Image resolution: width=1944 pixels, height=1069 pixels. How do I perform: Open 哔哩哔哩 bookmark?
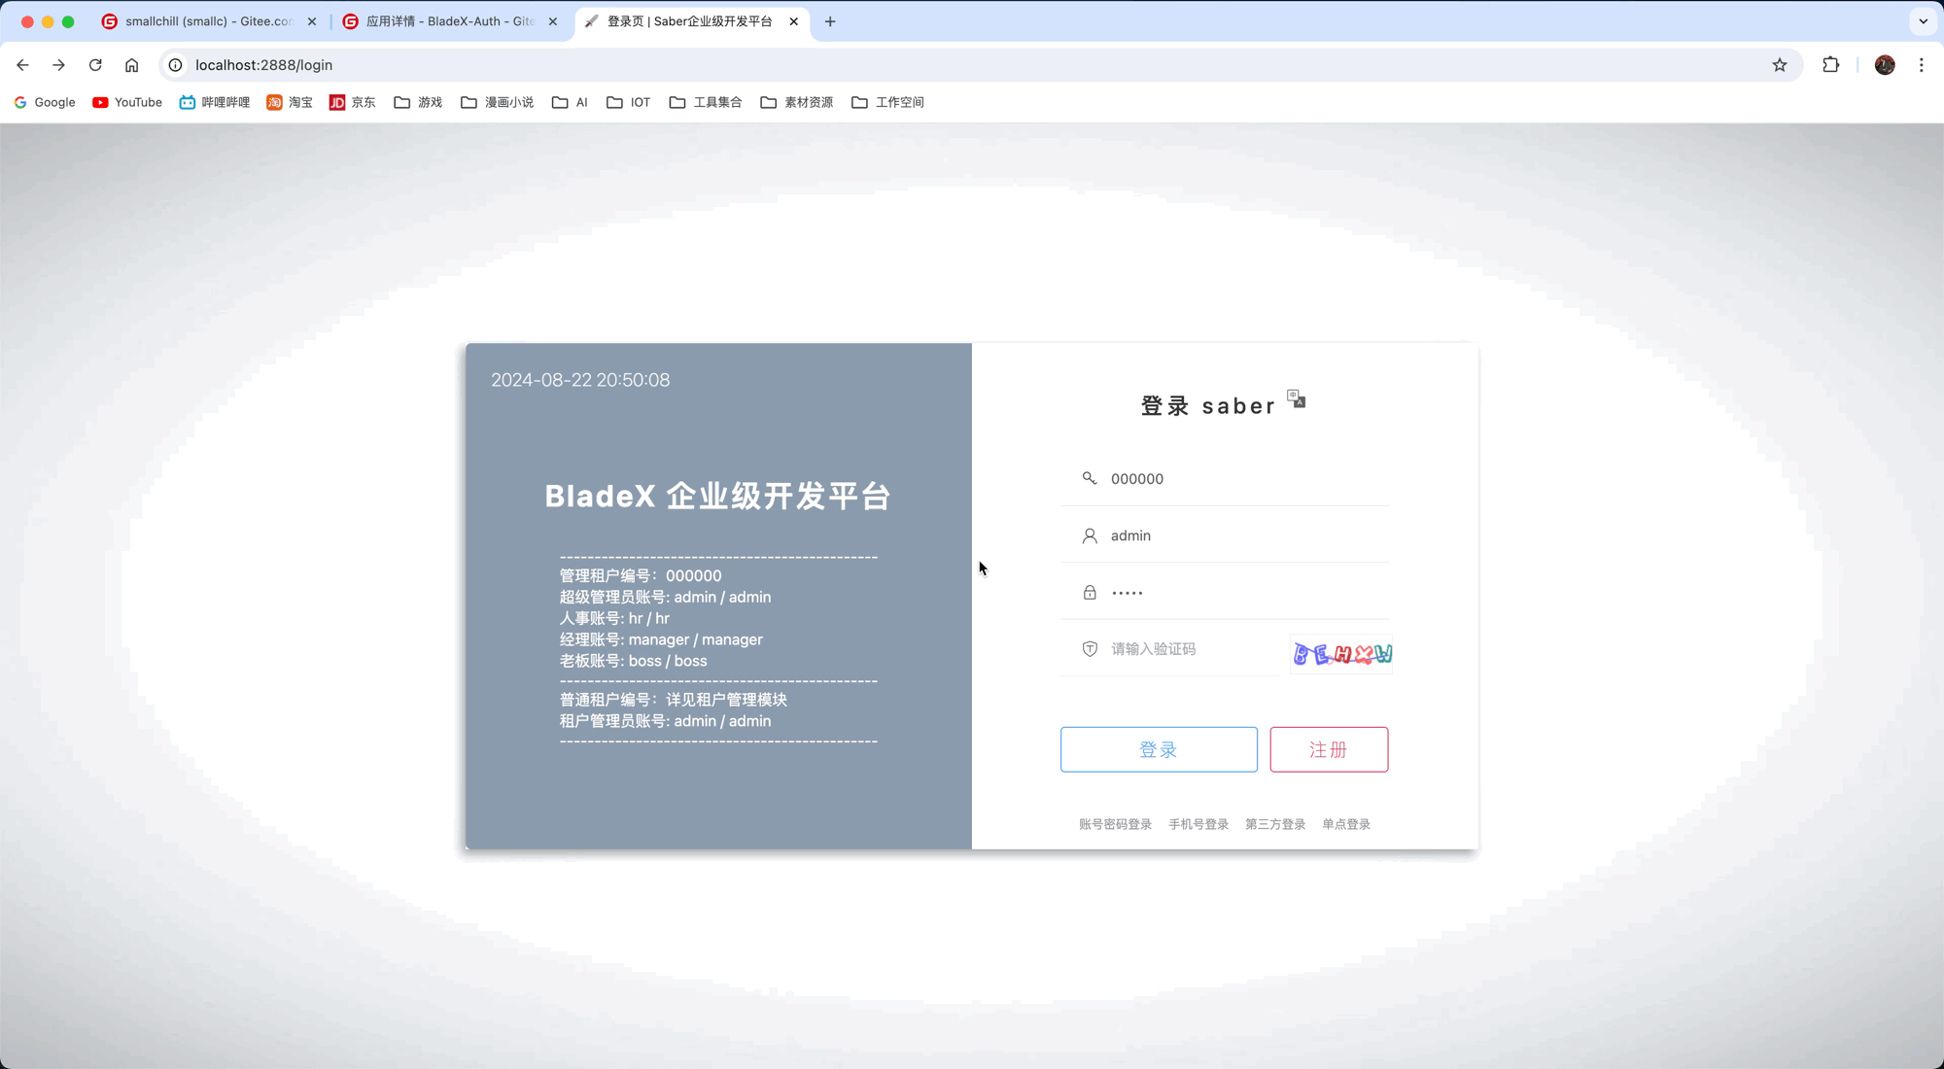point(215,102)
